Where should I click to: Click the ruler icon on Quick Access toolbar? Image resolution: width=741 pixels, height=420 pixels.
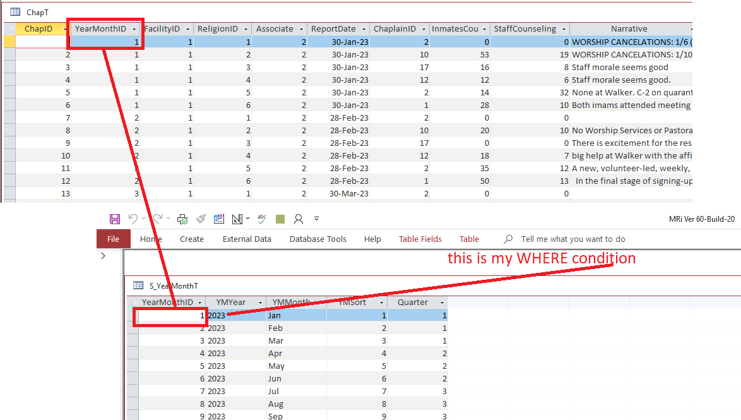(x=237, y=219)
